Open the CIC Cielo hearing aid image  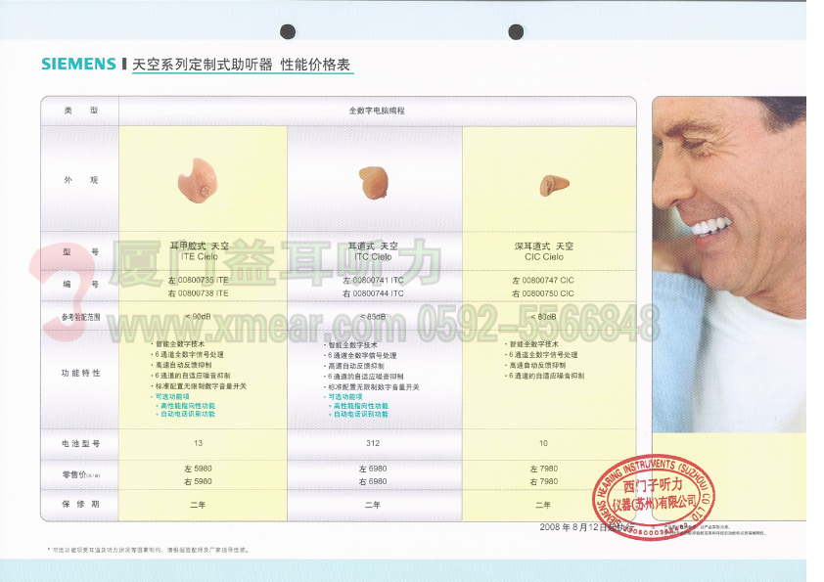pos(554,185)
